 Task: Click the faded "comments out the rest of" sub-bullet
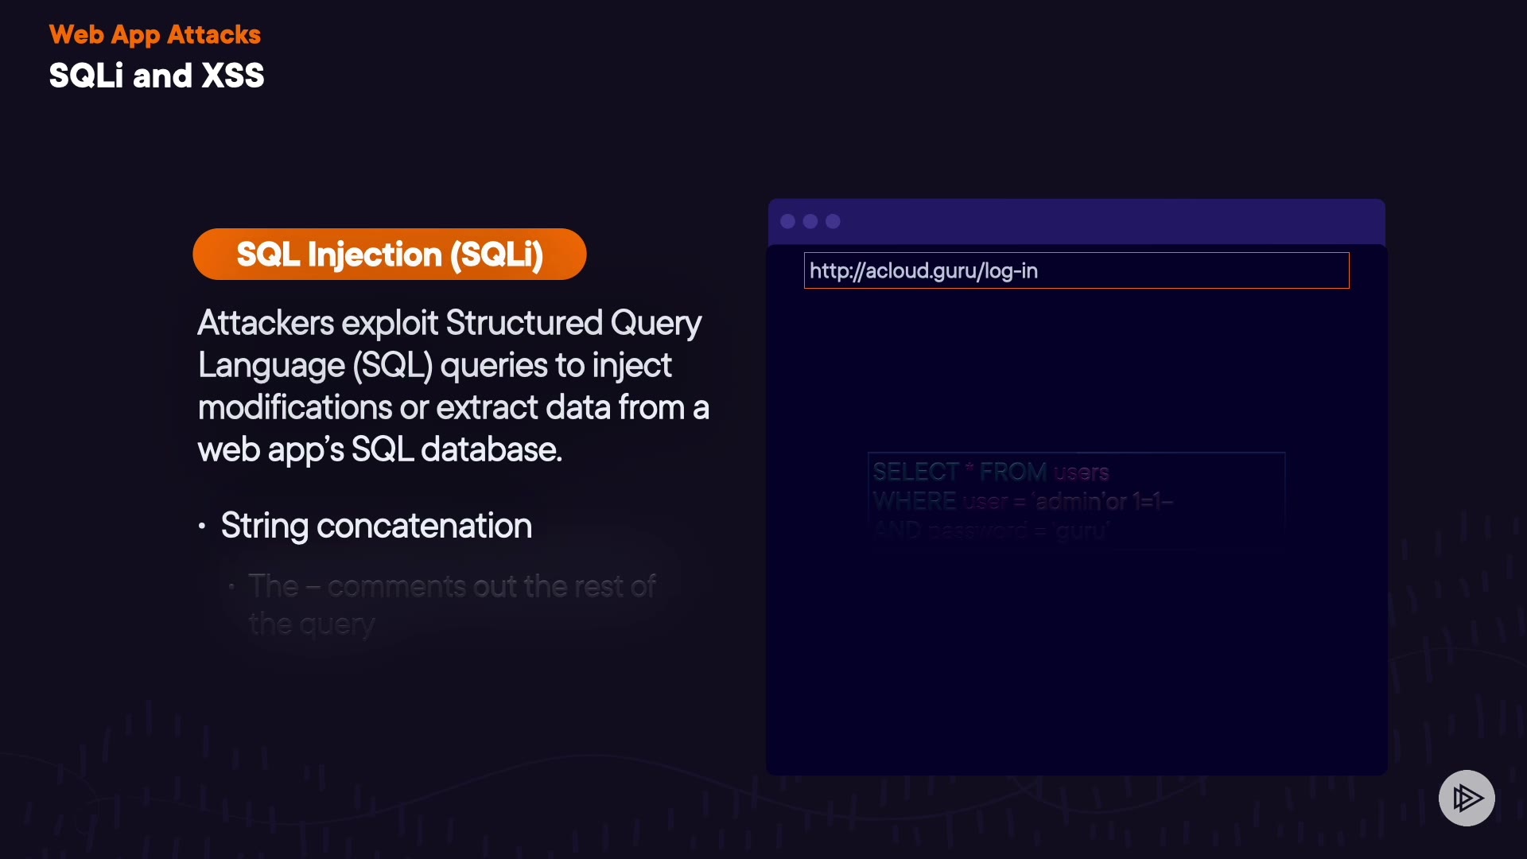(x=452, y=586)
